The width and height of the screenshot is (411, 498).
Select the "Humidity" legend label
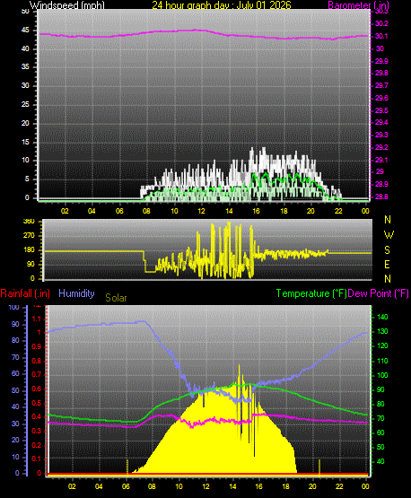pyautogui.click(x=76, y=293)
